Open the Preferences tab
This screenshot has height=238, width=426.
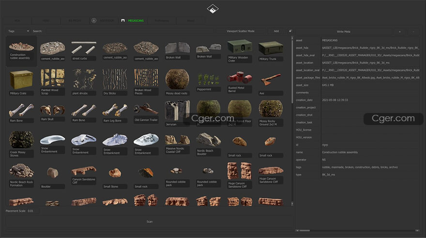[162, 21]
